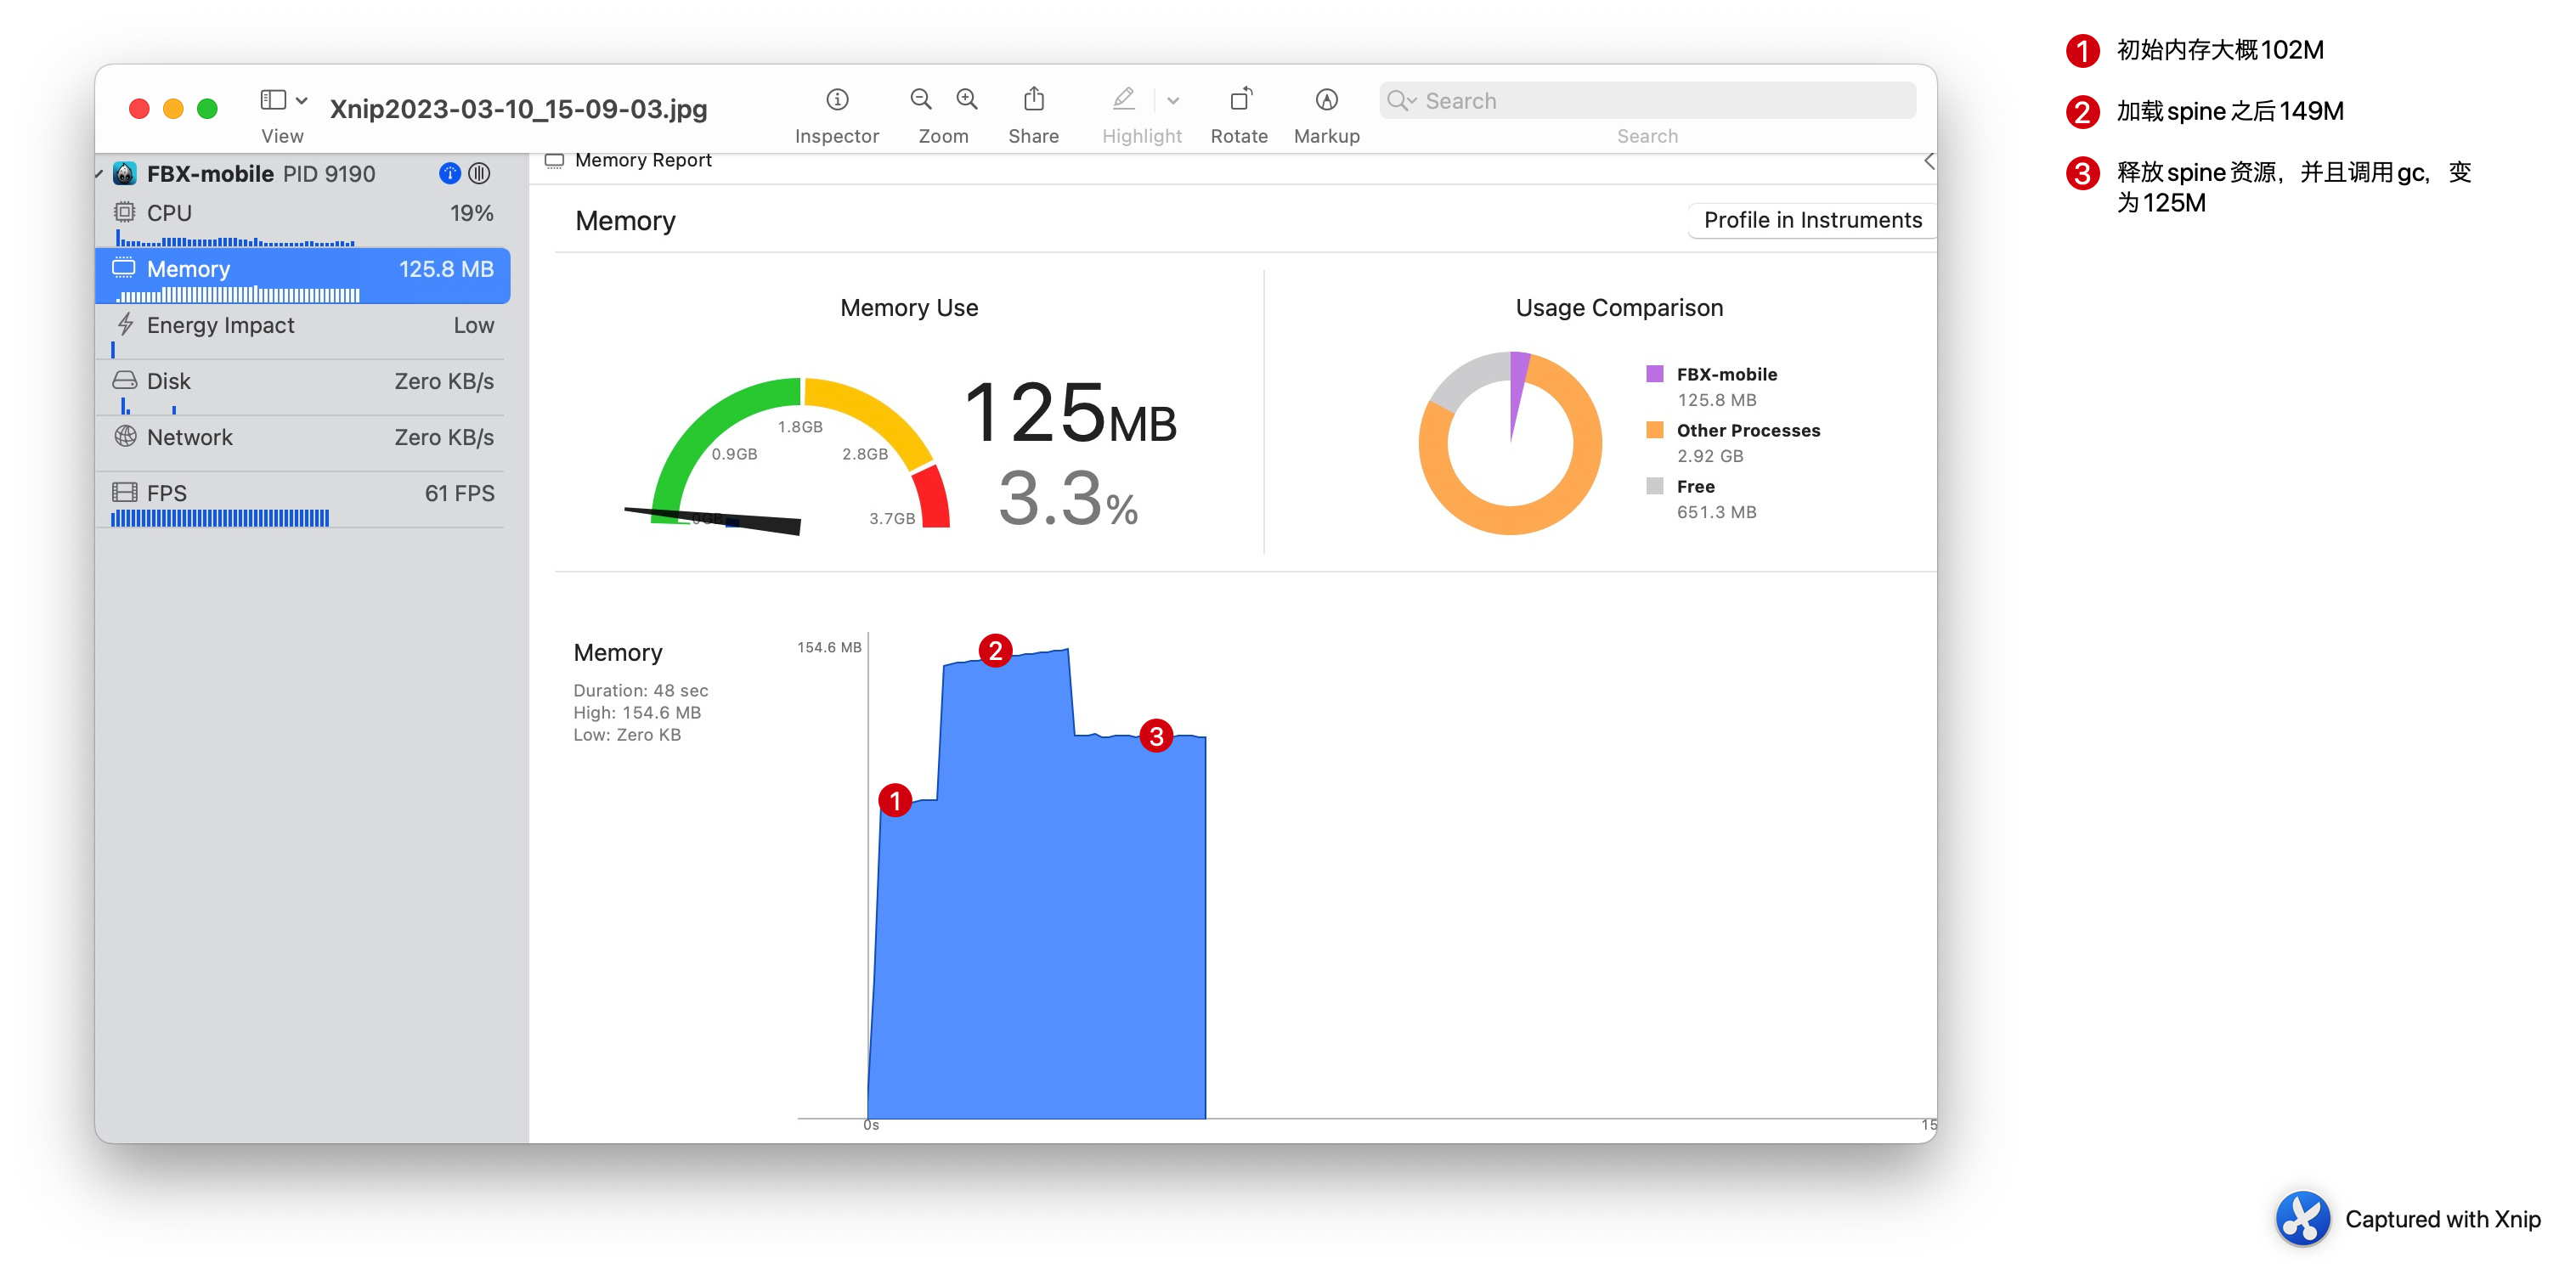Collapse the FBX-mobile process disclosure arrow
Image resolution: width=2576 pixels, height=1269 pixels.
(x=100, y=174)
